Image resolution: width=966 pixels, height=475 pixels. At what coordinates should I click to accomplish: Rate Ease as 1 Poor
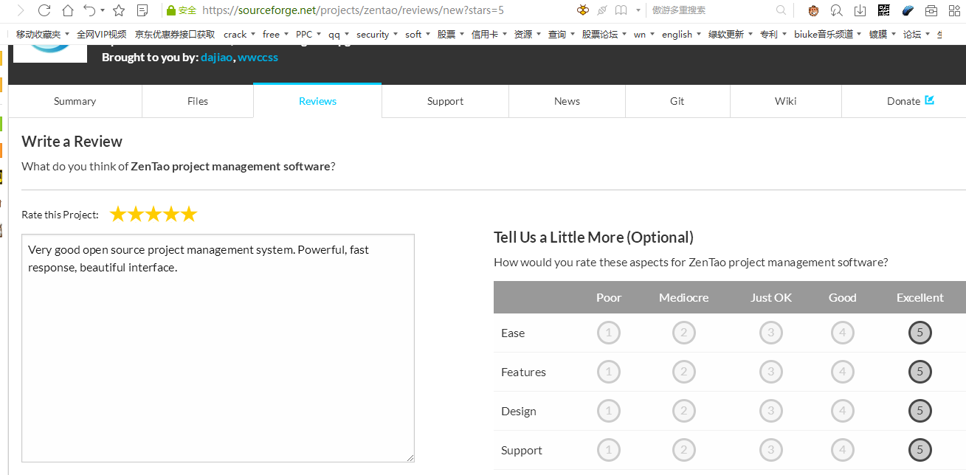coord(608,333)
